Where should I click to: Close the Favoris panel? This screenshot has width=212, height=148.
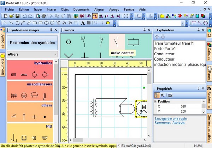(x=149, y=30)
